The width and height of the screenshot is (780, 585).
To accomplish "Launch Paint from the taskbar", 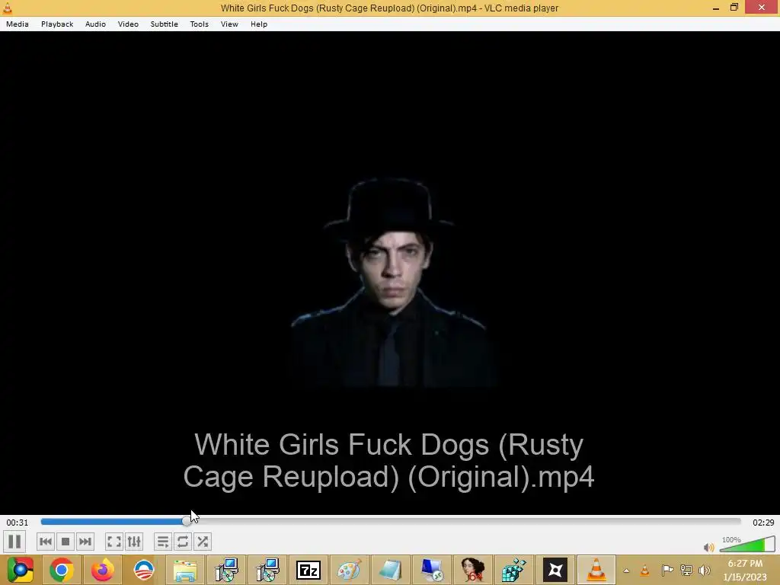I will tap(349, 570).
